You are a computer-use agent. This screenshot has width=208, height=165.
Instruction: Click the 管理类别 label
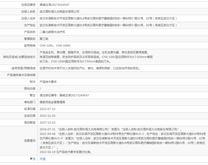coord(30,39)
